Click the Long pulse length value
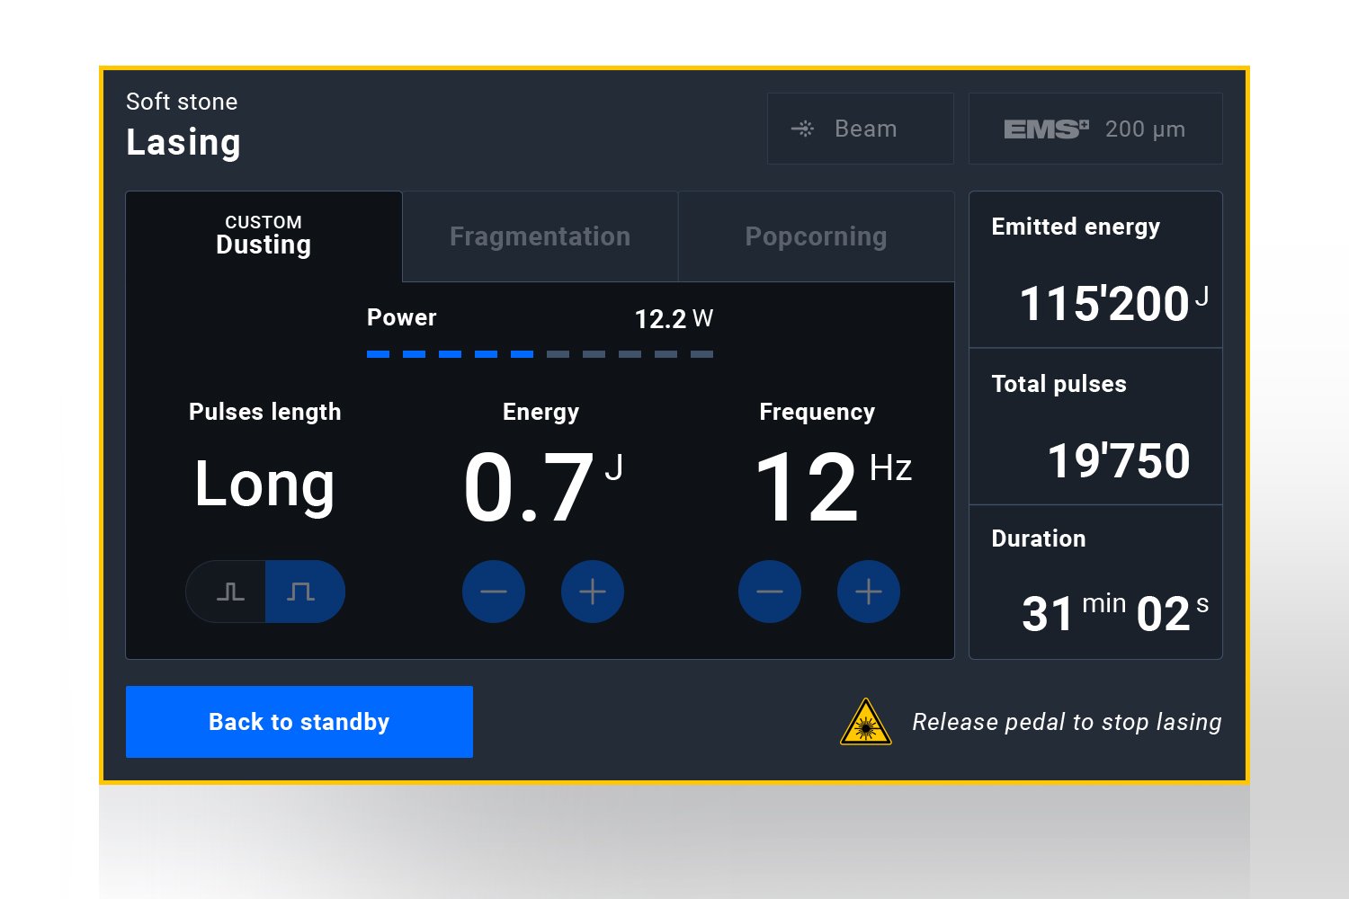This screenshot has height=899, width=1349. tap(264, 485)
